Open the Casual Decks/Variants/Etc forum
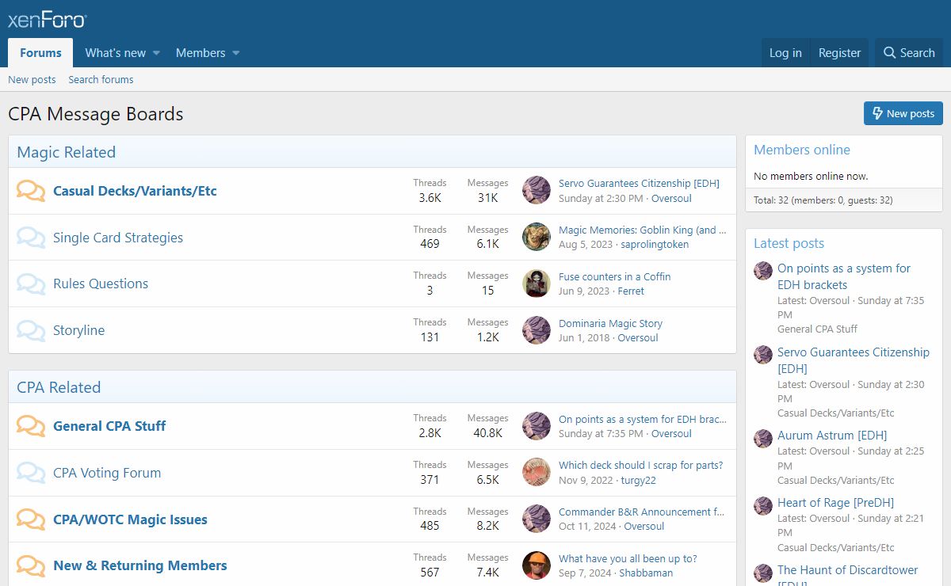Viewport: 951px width, 586px height. click(x=135, y=191)
